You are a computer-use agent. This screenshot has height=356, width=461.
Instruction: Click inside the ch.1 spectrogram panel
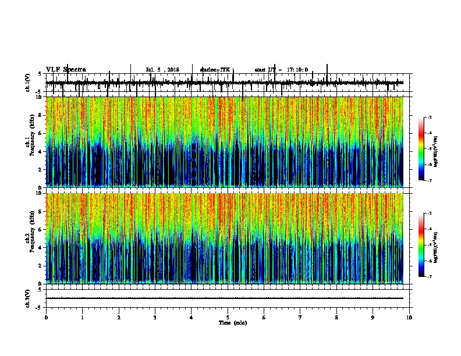225,142
